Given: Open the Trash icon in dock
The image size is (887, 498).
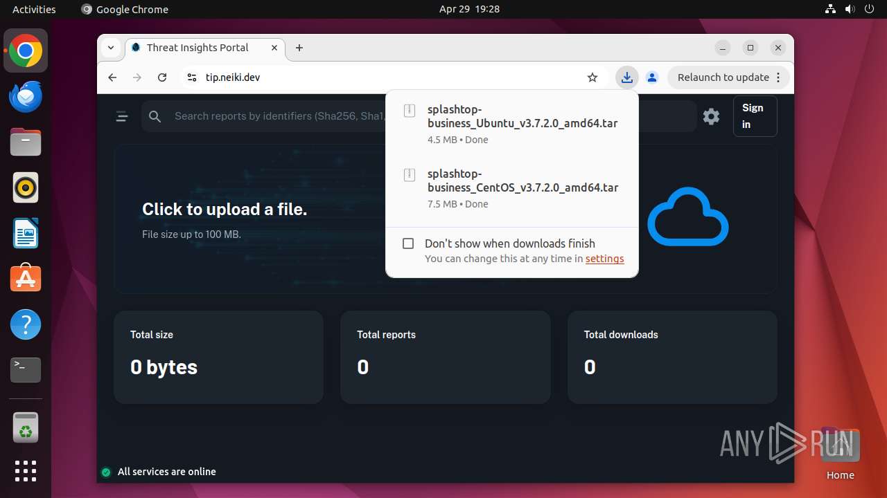Looking at the screenshot, I should click(26, 427).
